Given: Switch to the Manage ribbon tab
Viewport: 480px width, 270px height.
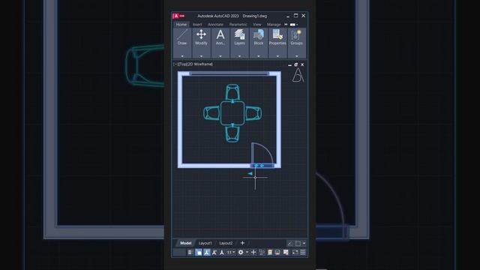Looking at the screenshot, I should tap(274, 25).
